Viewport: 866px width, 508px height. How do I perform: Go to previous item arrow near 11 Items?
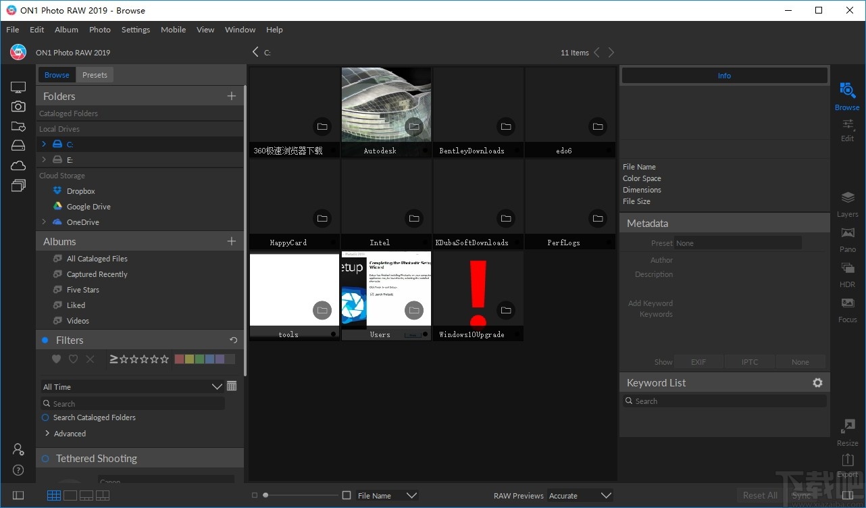tap(597, 52)
